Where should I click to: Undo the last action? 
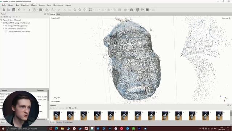pos(19,10)
